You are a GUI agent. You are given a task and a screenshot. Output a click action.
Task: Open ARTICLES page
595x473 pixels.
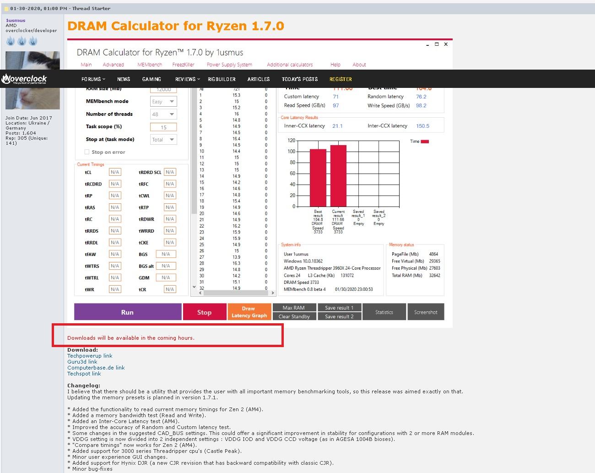click(x=259, y=79)
